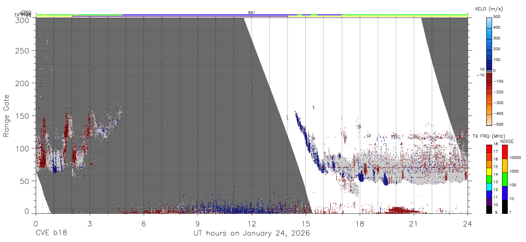Click UT hours axis tick label 12
The width and height of the screenshot is (526, 242).
pos(251,223)
